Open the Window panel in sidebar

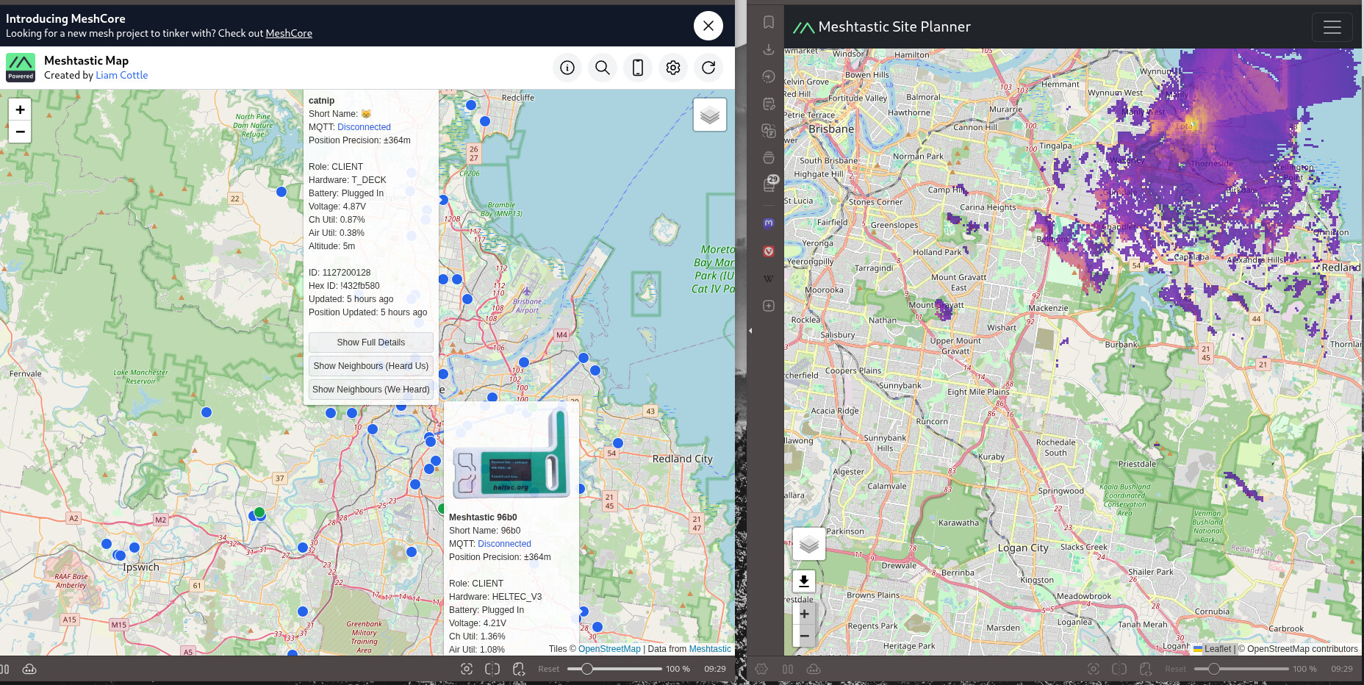[x=769, y=158]
